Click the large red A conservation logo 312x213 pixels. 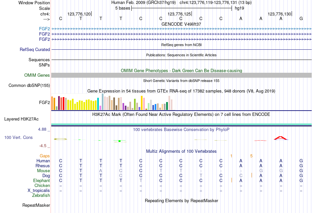(x=281, y=138)
